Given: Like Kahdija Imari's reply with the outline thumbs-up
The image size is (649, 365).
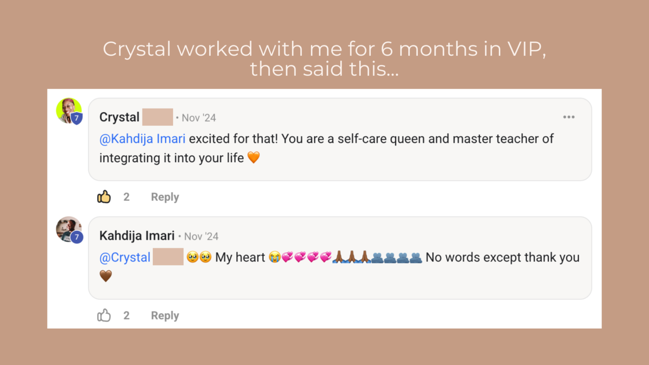Looking at the screenshot, I should [x=104, y=315].
